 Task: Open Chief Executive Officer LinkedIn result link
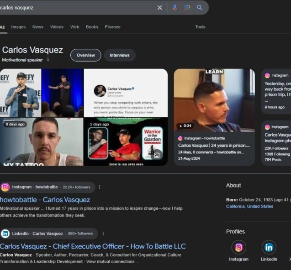93,246
